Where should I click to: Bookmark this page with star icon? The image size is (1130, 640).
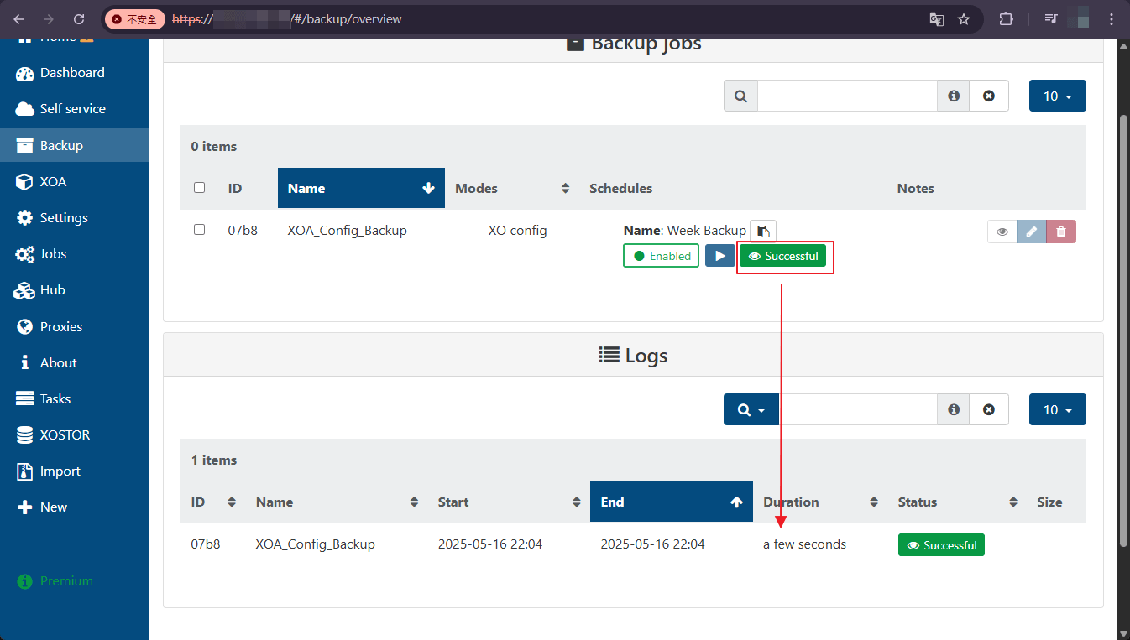(x=964, y=18)
